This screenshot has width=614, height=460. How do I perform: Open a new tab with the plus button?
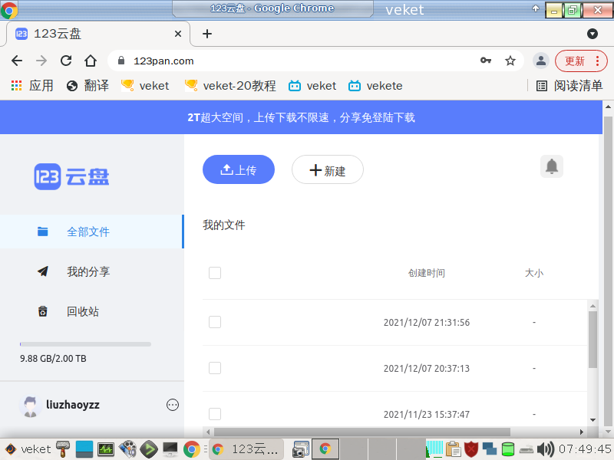click(207, 34)
